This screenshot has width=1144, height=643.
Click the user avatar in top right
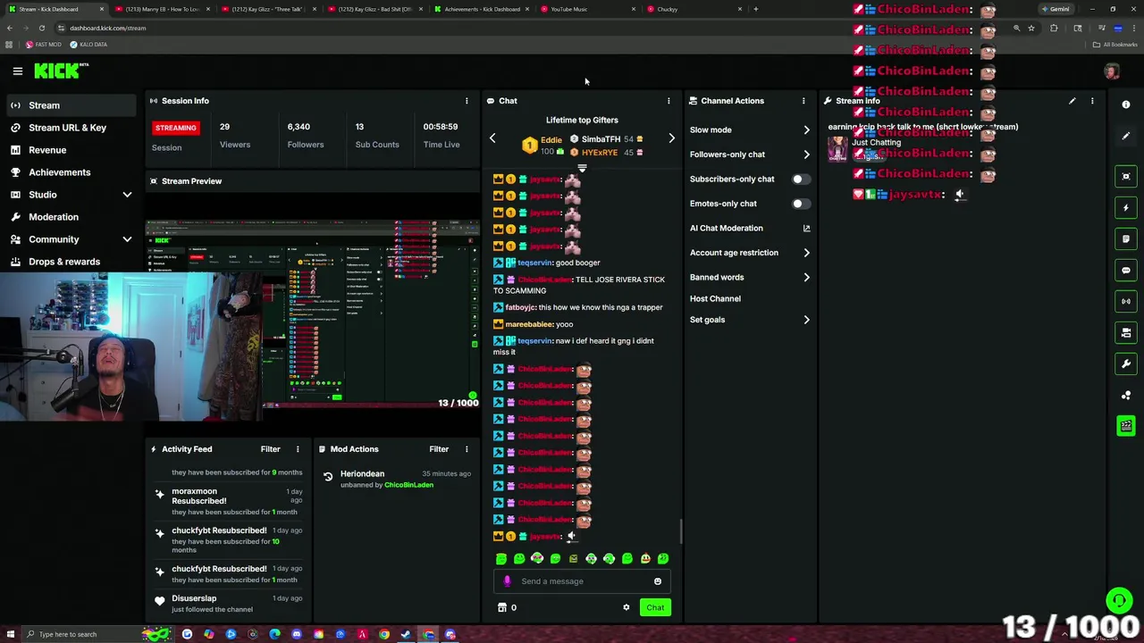pyautogui.click(x=1112, y=71)
